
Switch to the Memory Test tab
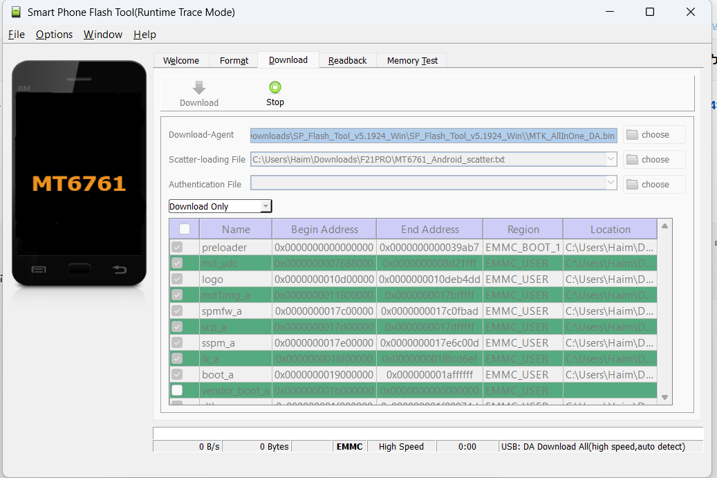(x=412, y=60)
